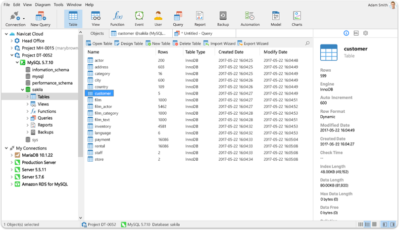The width and height of the screenshot is (399, 230).
Task: Toggle the left navigation pane visibility
Action: tap(385, 224)
